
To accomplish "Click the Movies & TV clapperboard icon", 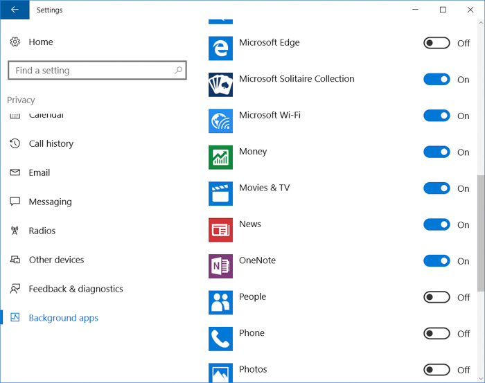I will (220, 193).
